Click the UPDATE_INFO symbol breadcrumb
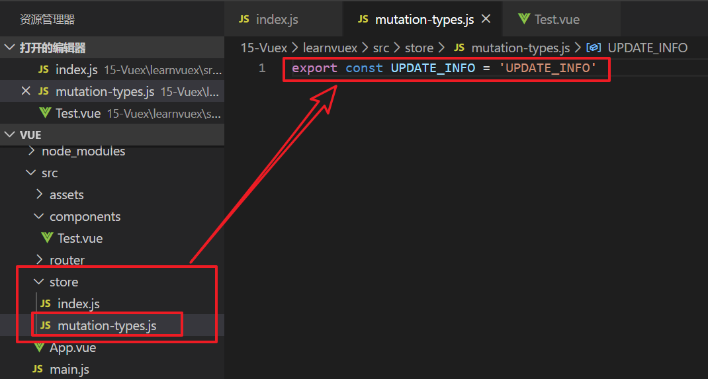Viewport: 708px width, 379px height. click(x=648, y=48)
